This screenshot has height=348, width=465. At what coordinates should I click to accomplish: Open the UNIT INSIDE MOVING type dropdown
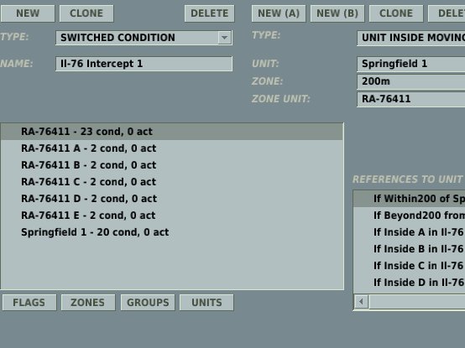[410, 38]
